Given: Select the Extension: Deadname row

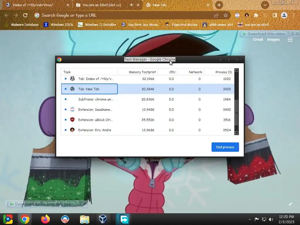Looking at the screenshot, I should (x=148, y=110).
